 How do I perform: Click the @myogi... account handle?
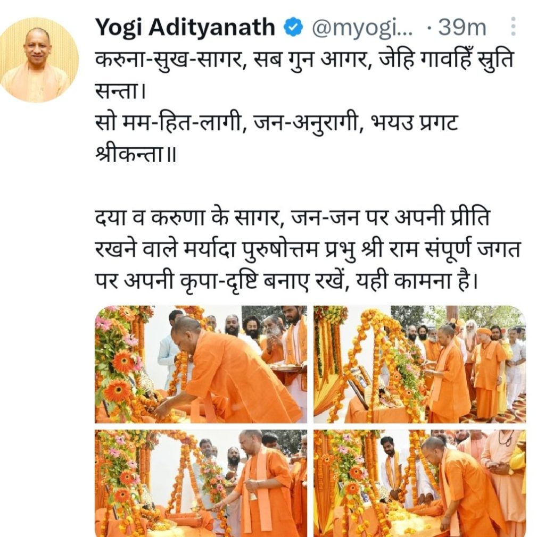pyautogui.click(x=362, y=28)
